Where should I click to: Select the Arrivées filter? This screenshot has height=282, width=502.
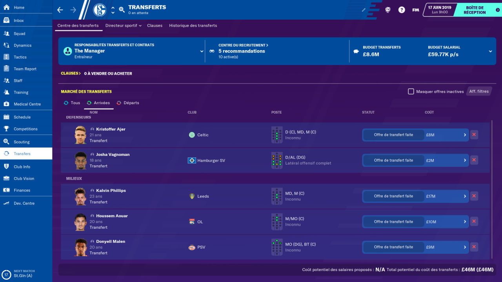(x=98, y=103)
